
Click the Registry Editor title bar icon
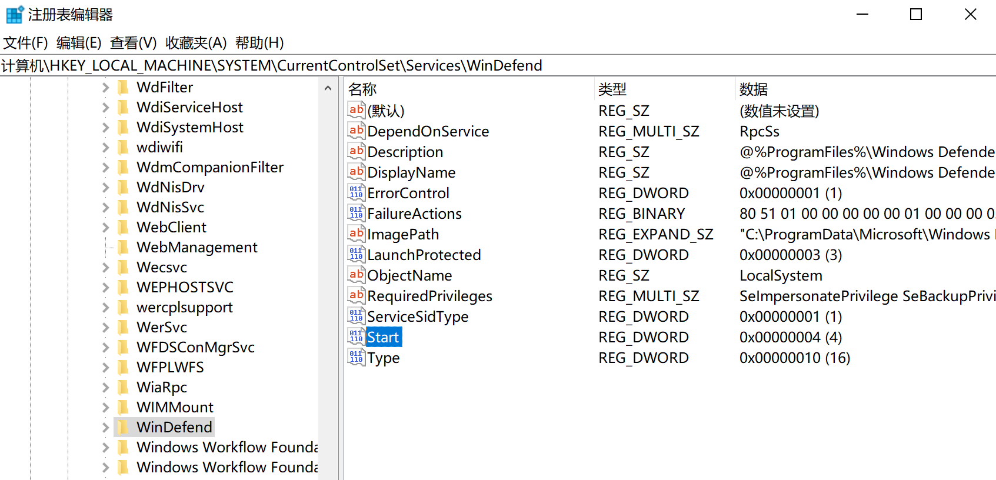[x=15, y=14]
